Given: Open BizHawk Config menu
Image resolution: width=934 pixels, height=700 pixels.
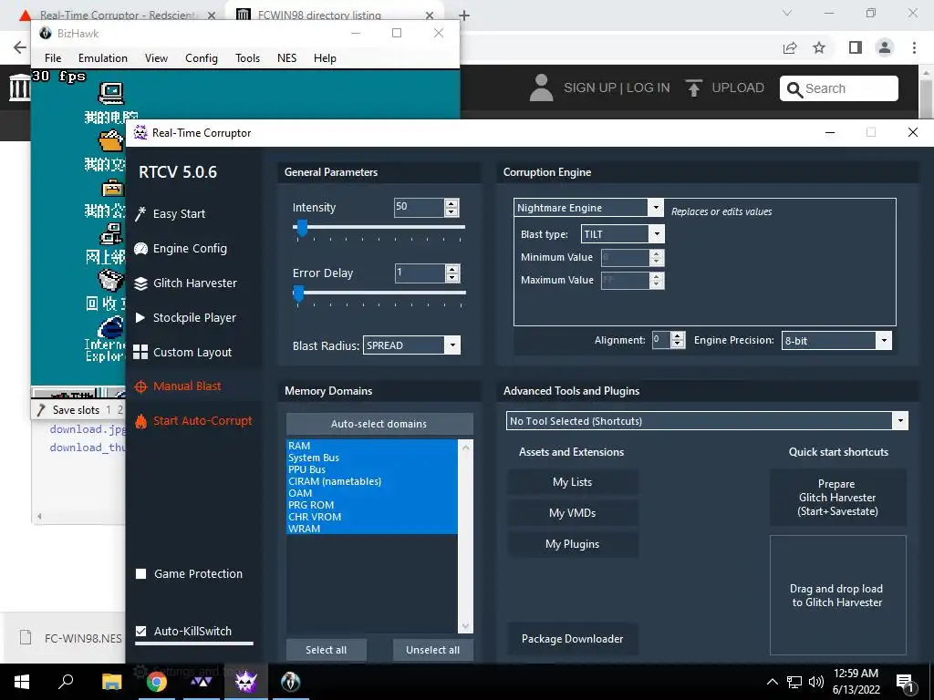Looking at the screenshot, I should (202, 57).
